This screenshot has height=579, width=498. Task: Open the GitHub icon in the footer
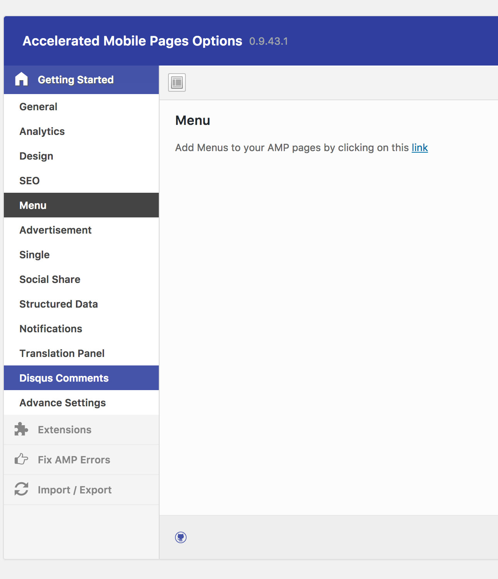pos(181,537)
